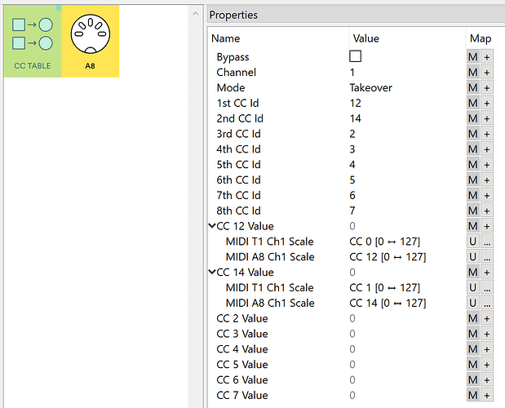Click U button for CC 0 mapping
The image size is (505, 408).
pyautogui.click(x=472, y=242)
